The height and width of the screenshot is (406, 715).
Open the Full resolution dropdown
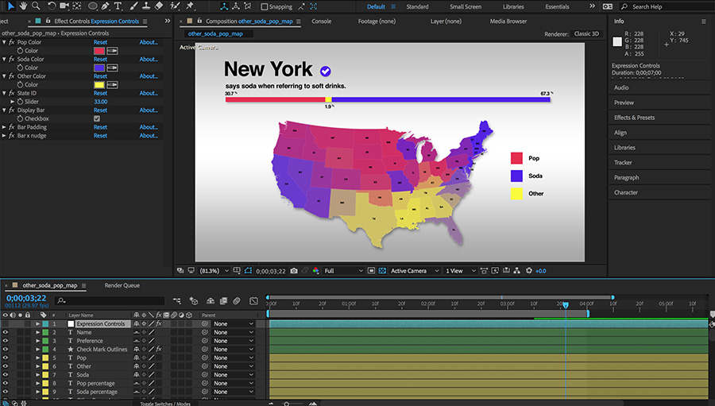click(343, 271)
